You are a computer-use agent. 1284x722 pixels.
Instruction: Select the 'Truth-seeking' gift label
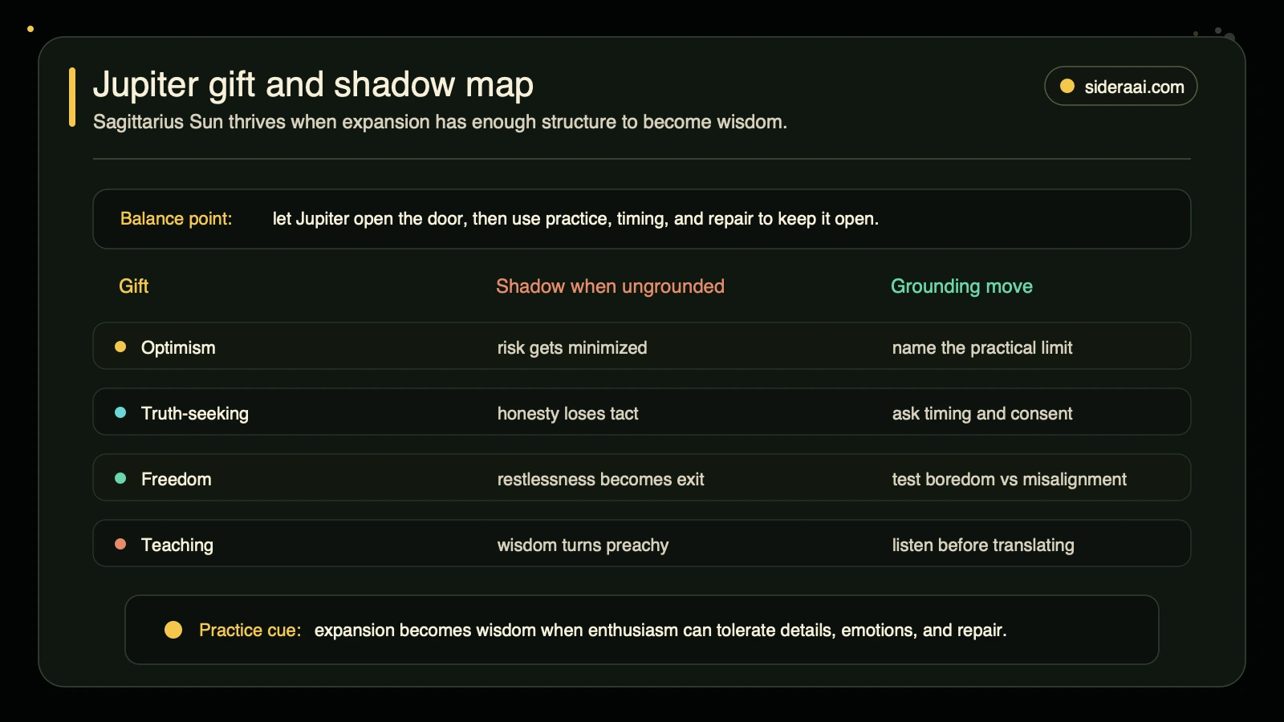tap(195, 413)
